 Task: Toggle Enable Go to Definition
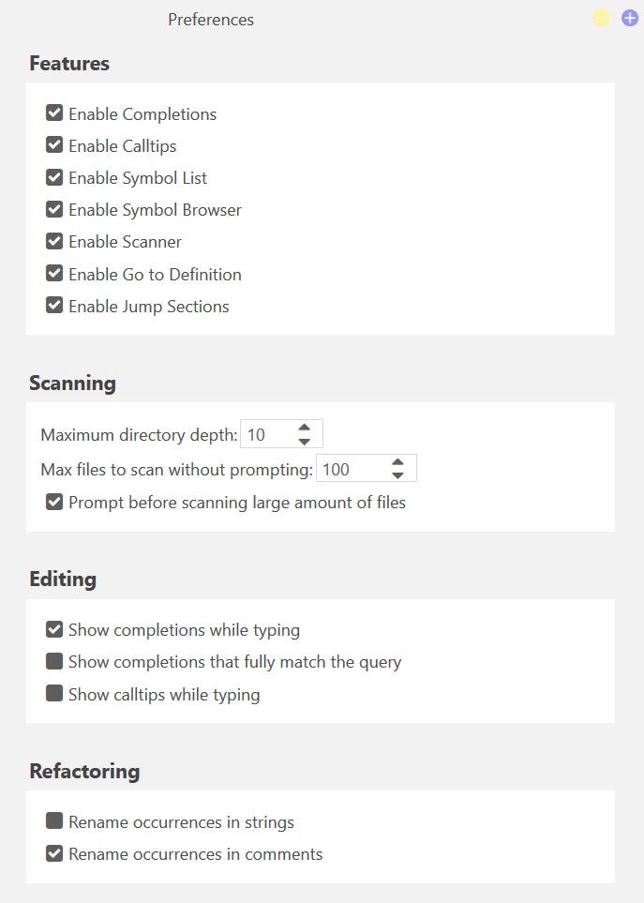54,273
